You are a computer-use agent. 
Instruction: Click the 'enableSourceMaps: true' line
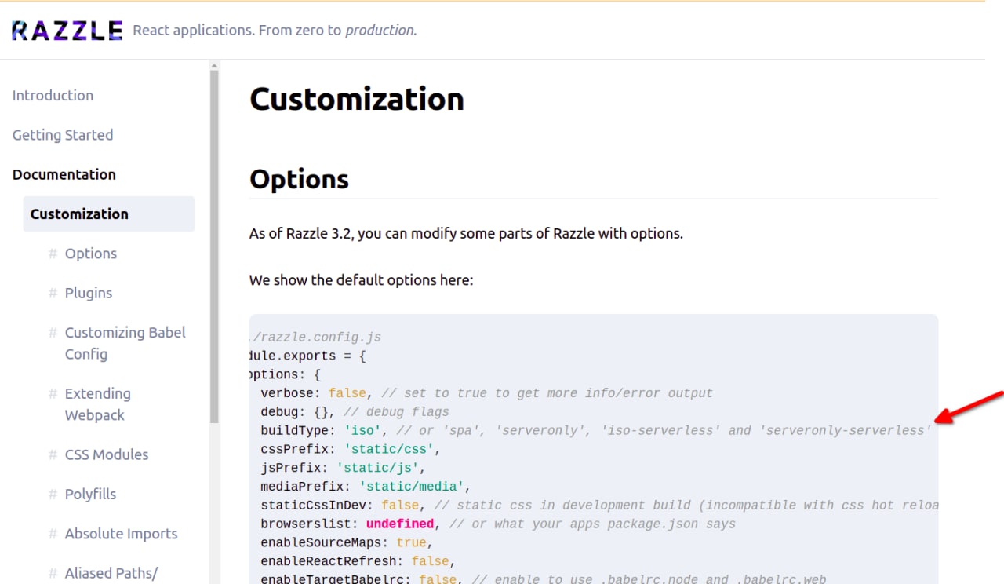tap(347, 542)
